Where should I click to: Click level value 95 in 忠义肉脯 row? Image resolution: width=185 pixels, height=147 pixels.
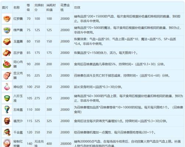pyautogui.click(x=29, y=76)
